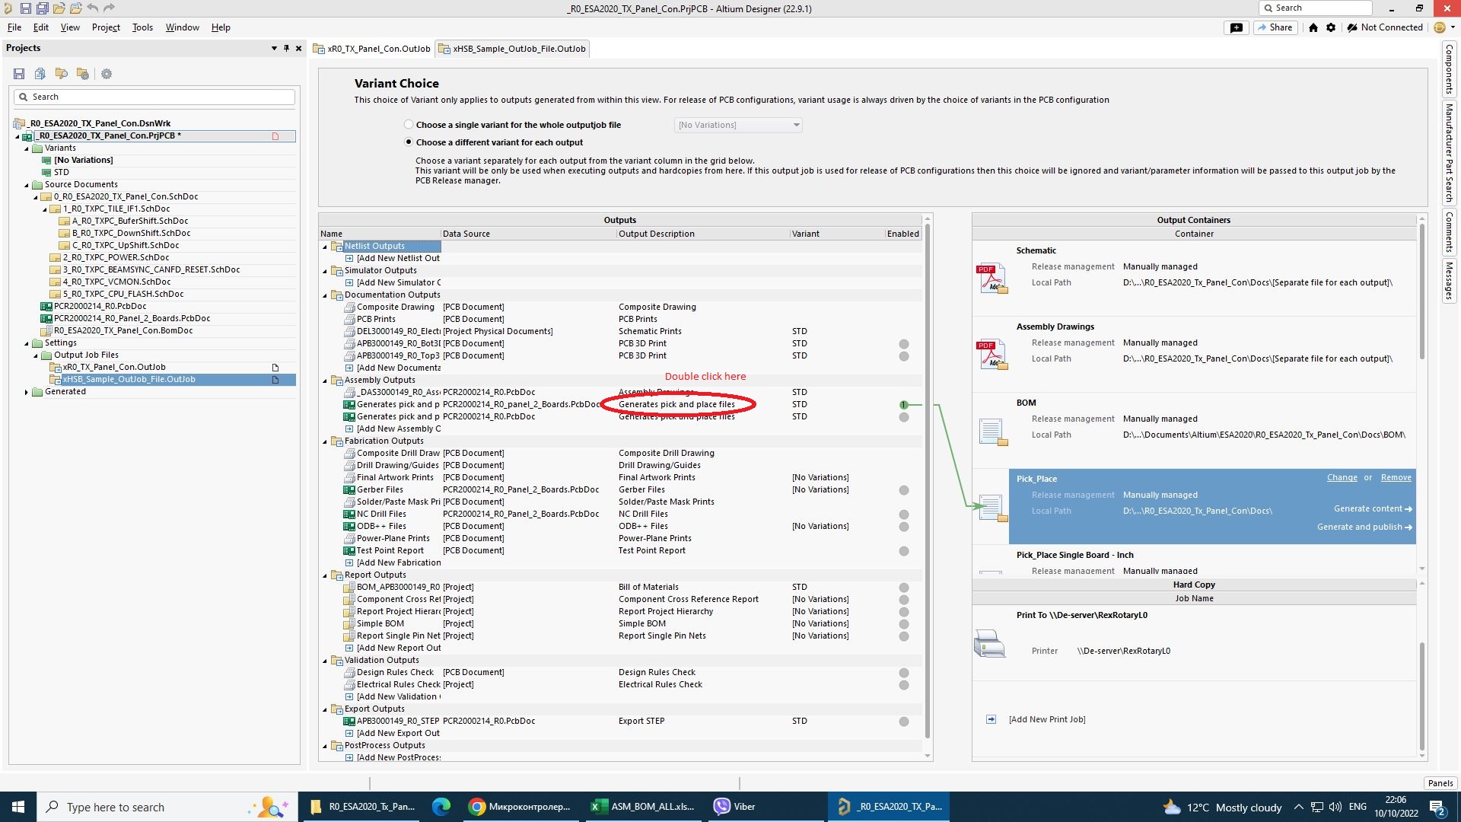Toggle enabled dot for Gerber Files
Viewport: 1461px width, 822px height.
pyautogui.click(x=904, y=490)
